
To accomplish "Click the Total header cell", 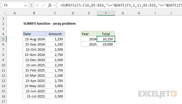I will [x=106, y=34].
